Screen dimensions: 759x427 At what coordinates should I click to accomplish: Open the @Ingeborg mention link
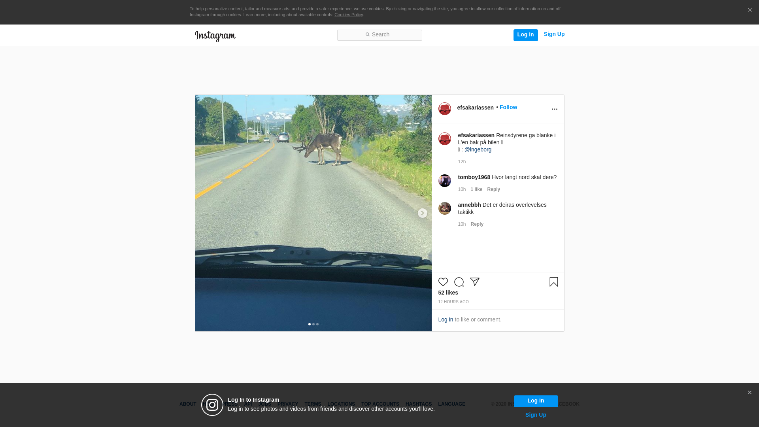478,149
